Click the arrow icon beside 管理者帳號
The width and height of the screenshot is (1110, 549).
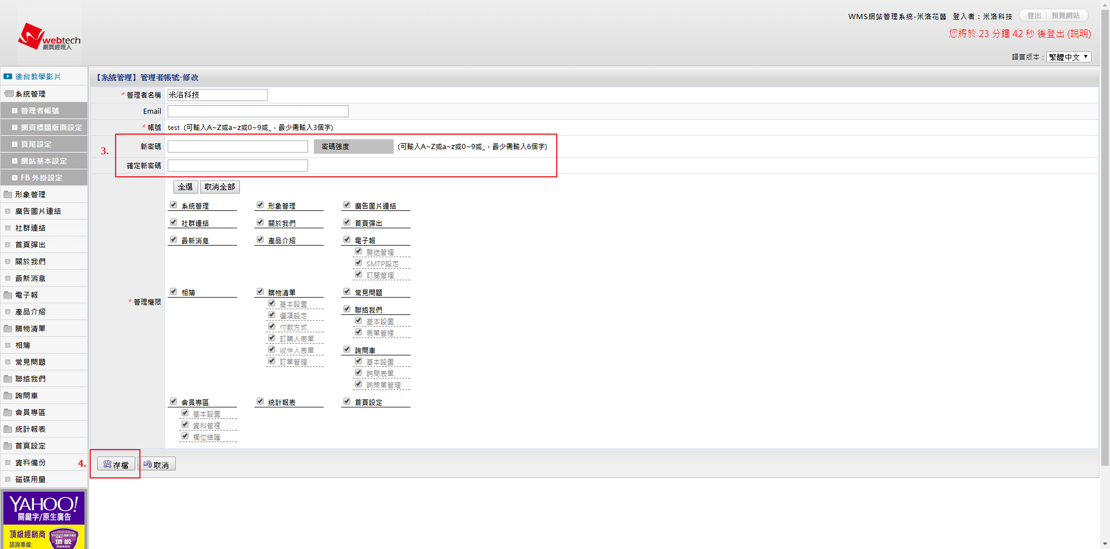pos(14,111)
